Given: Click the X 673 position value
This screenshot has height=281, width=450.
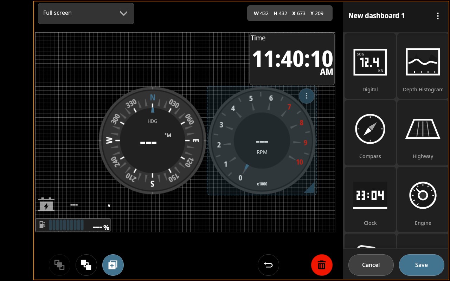Looking at the screenshot, I should pyautogui.click(x=299, y=13).
